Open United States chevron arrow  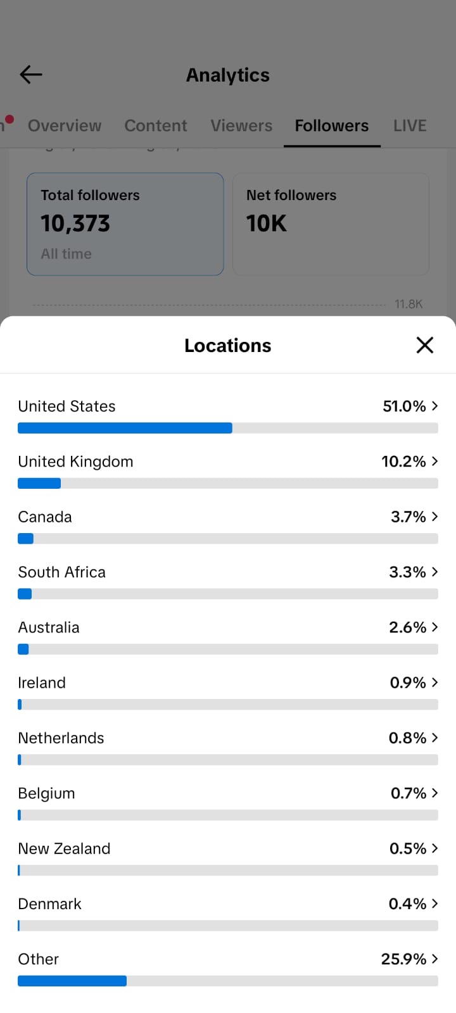click(x=434, y=406)
